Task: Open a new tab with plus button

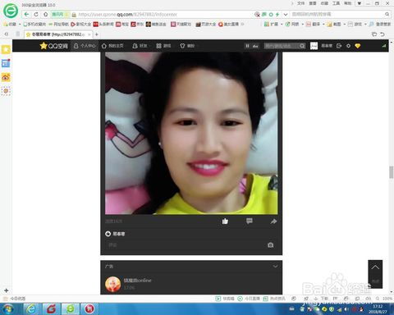Action: (97, 34)
